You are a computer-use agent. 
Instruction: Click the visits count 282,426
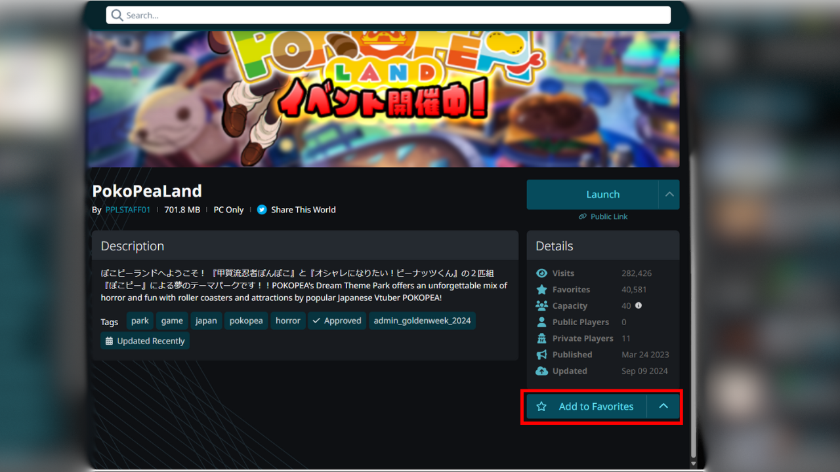click(637, 273)
